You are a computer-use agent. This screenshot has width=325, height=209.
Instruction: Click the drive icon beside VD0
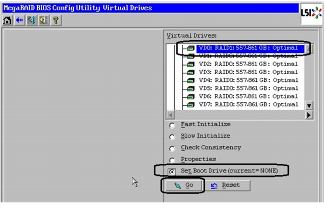point(191,48)
